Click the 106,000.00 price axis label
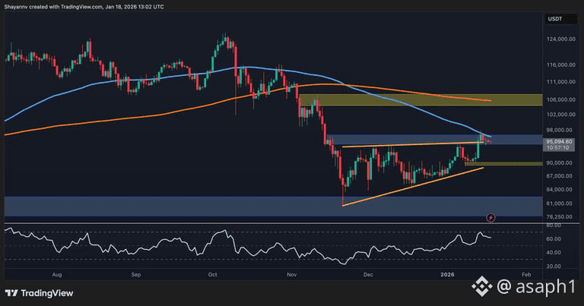 coord(561,99)
